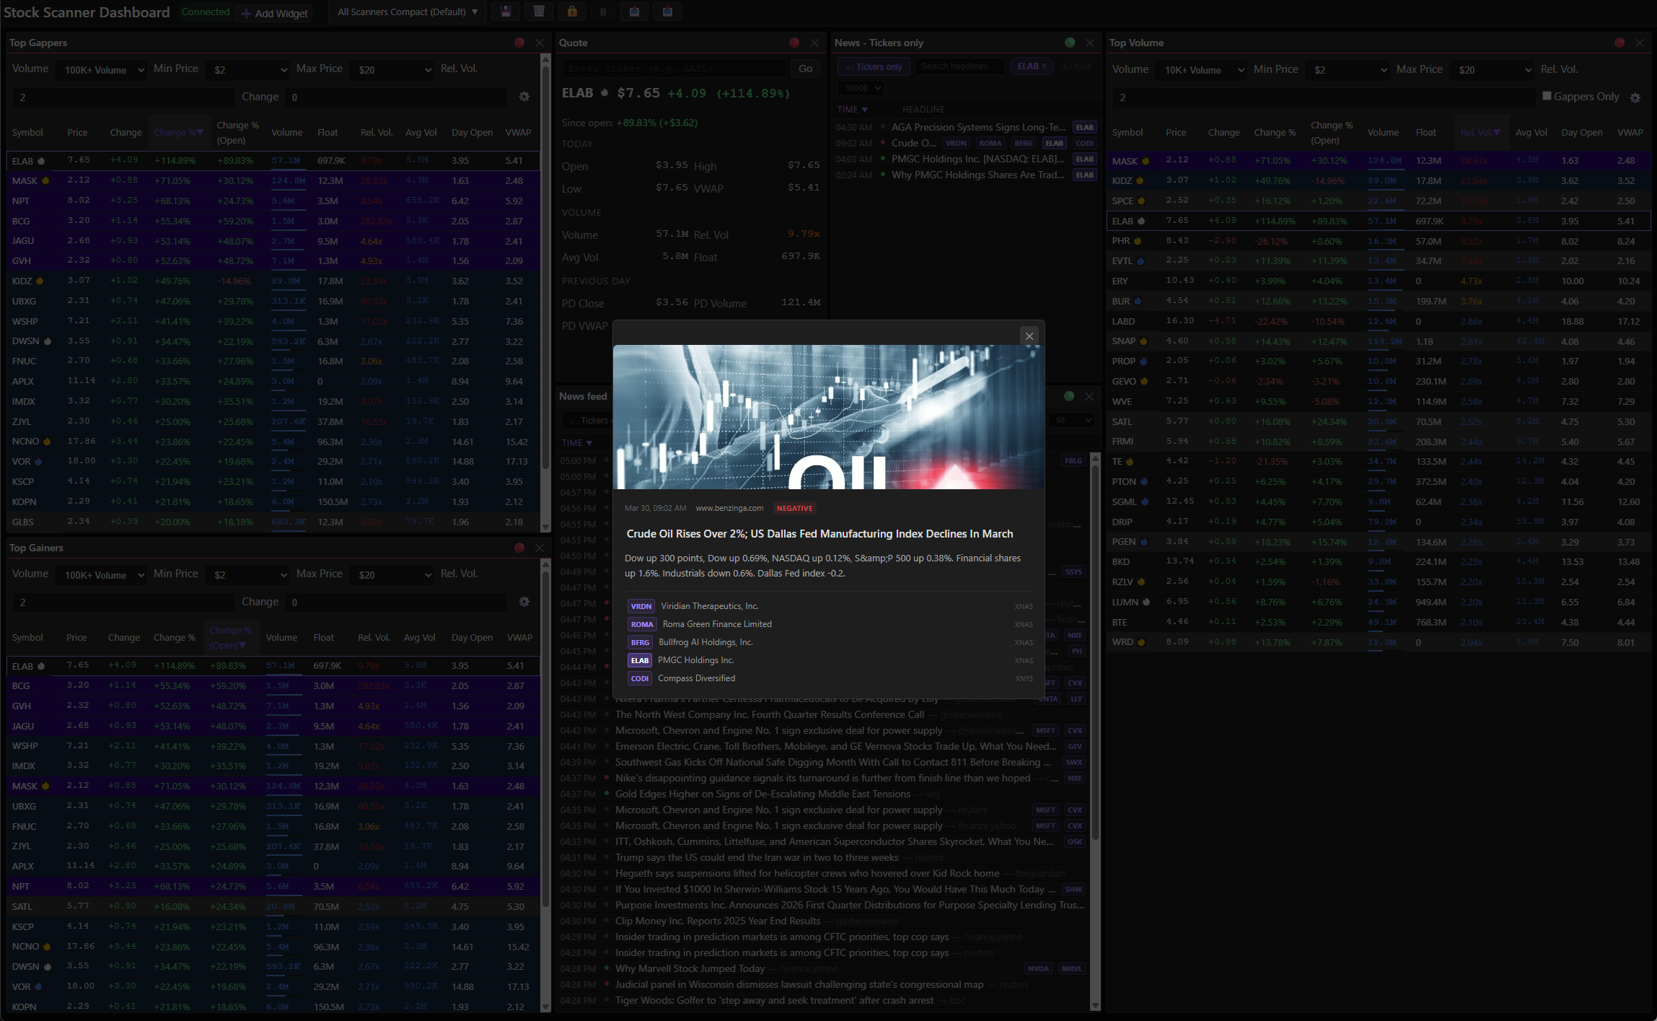This screenshot has height=1021, width=1657.
Task: Expand the Top Gappers Volume dropdown
Action: pyautogui.click(x=102, y=70)
